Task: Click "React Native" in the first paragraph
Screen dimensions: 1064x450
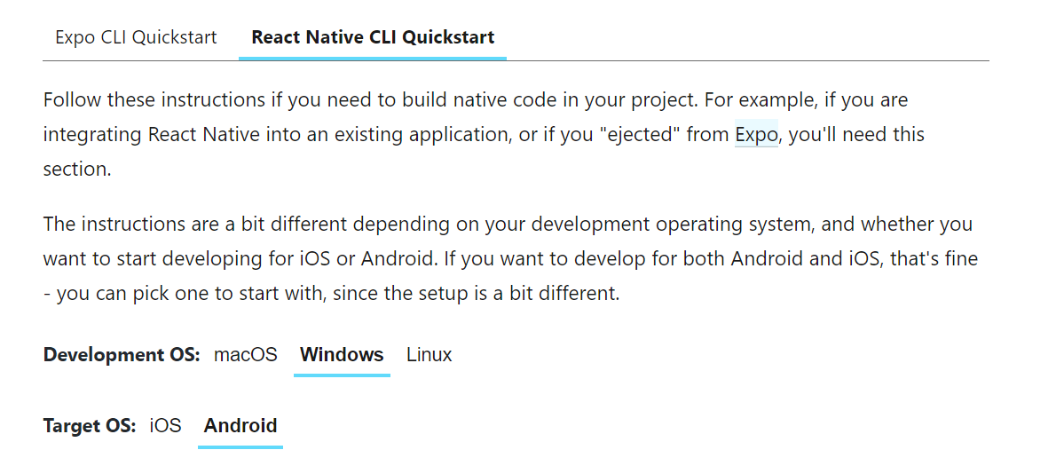Action: pos(203,134)
